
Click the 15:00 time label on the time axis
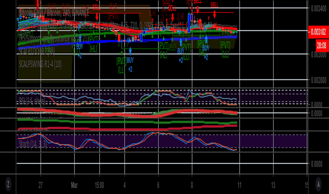coord(99,185)
